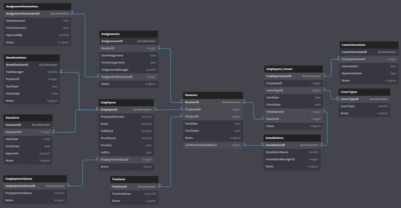
Task: Click the Email field row
Action: click(126, 124)
